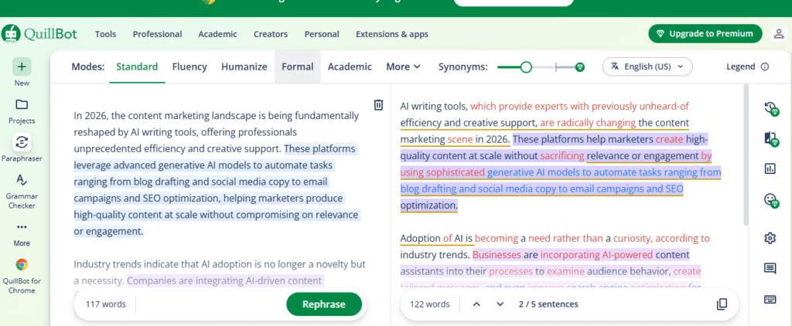This screenshot has height=326, width=792.
Task: Click the Legend label
Action: pos(740,66)
